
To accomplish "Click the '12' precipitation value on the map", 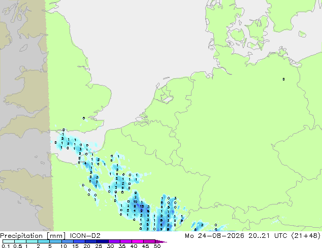I will 142,206.
